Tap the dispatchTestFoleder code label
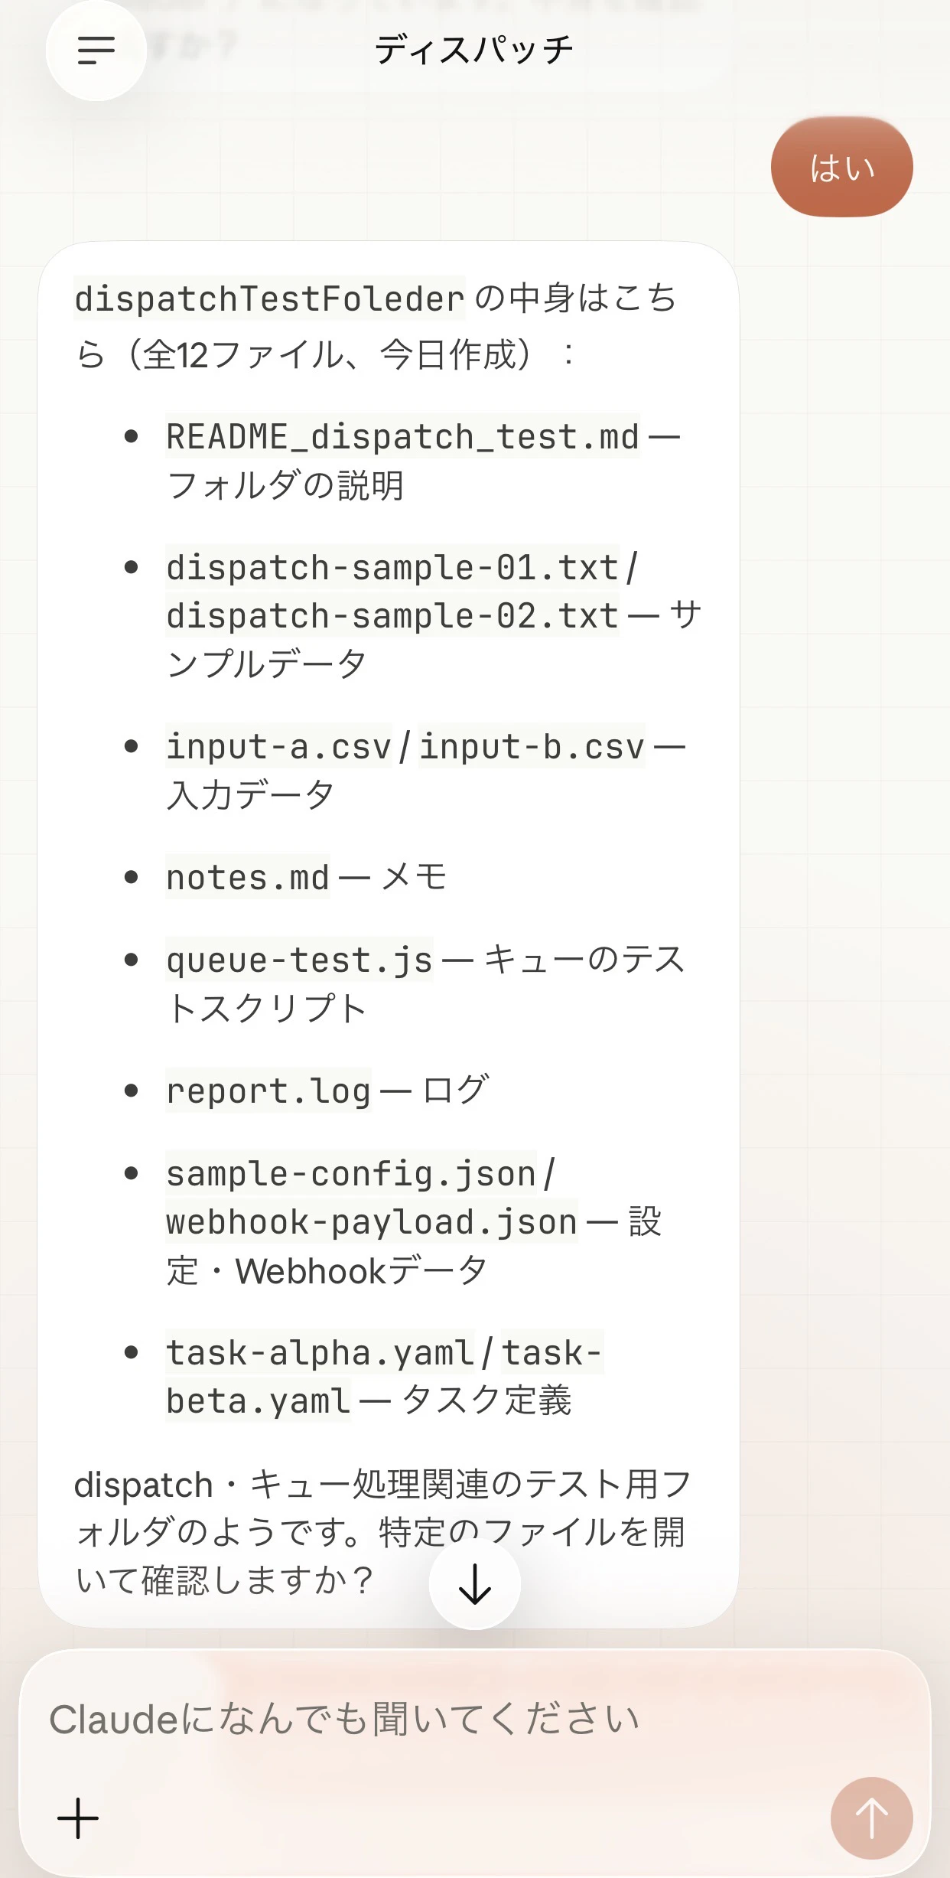The image size is (950, 1878). (x=269, y=298)
